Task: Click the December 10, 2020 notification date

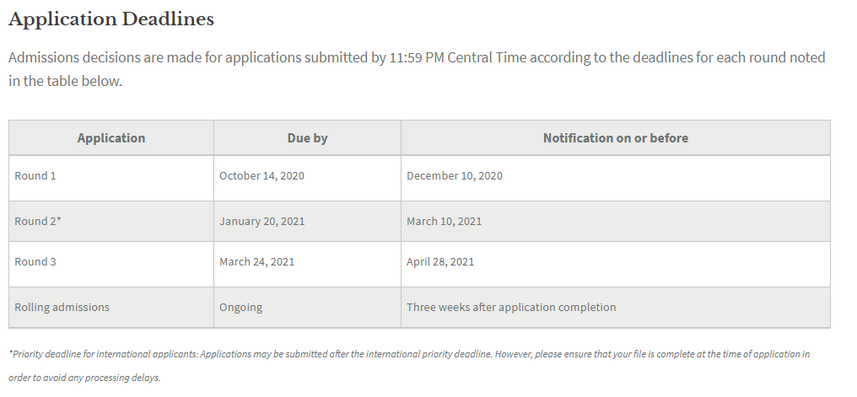Action: (x=454, y=176)
